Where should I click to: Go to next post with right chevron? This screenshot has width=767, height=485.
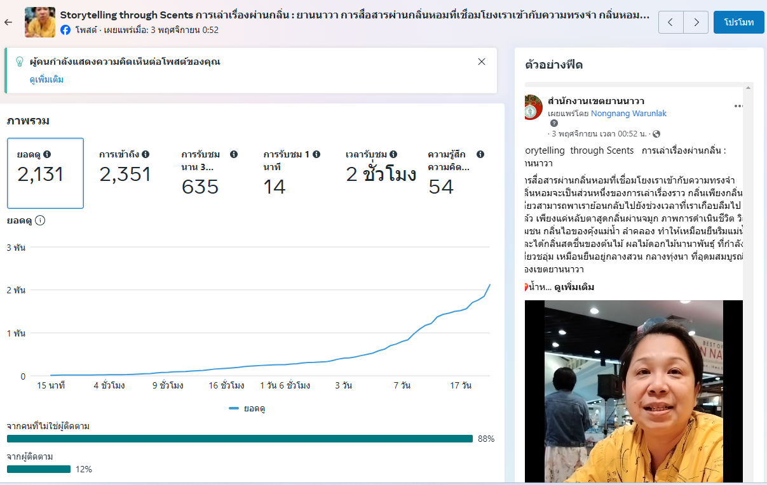point(696,22)
